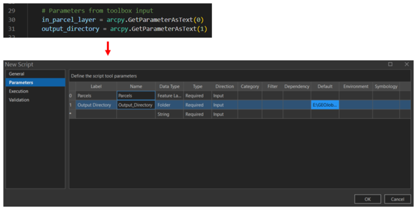Screen dimensions: 417x211
Task: Click the Type column header
Action: click(x=198, y=86)
